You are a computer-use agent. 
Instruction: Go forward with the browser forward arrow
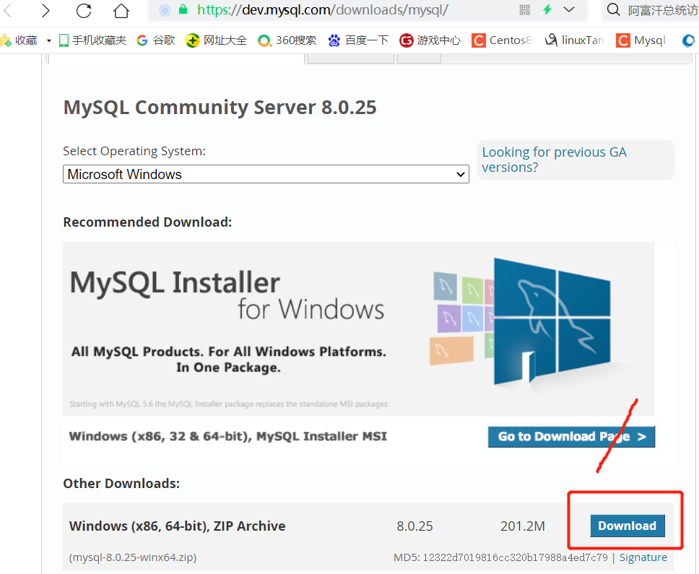pyautogui.click(x=45, y=10)
